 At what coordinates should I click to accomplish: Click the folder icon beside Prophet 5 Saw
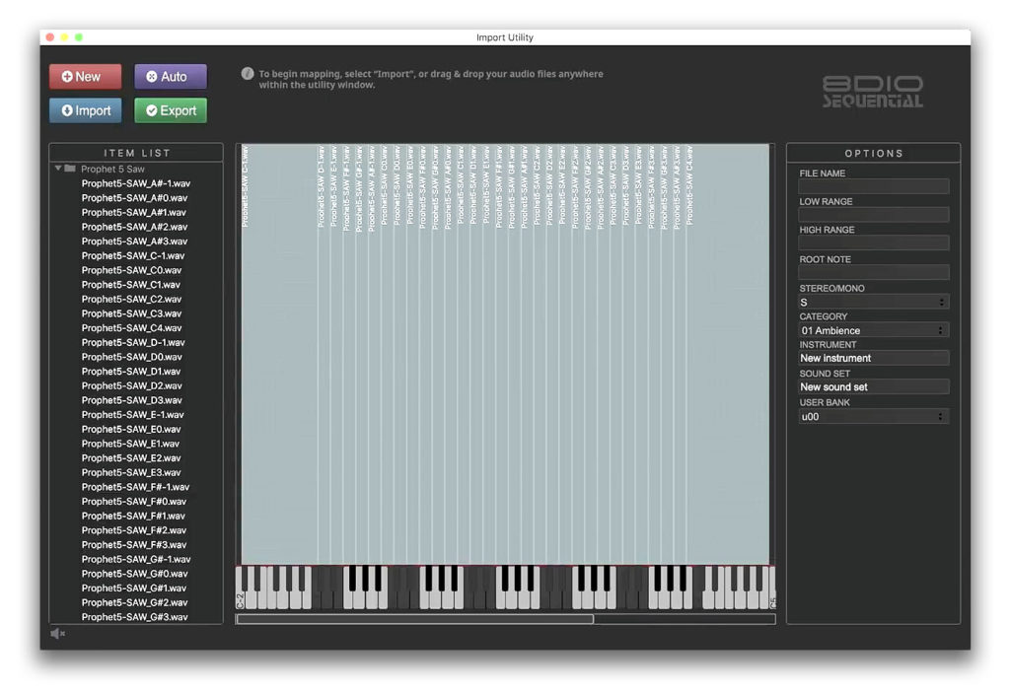(69, 168)
